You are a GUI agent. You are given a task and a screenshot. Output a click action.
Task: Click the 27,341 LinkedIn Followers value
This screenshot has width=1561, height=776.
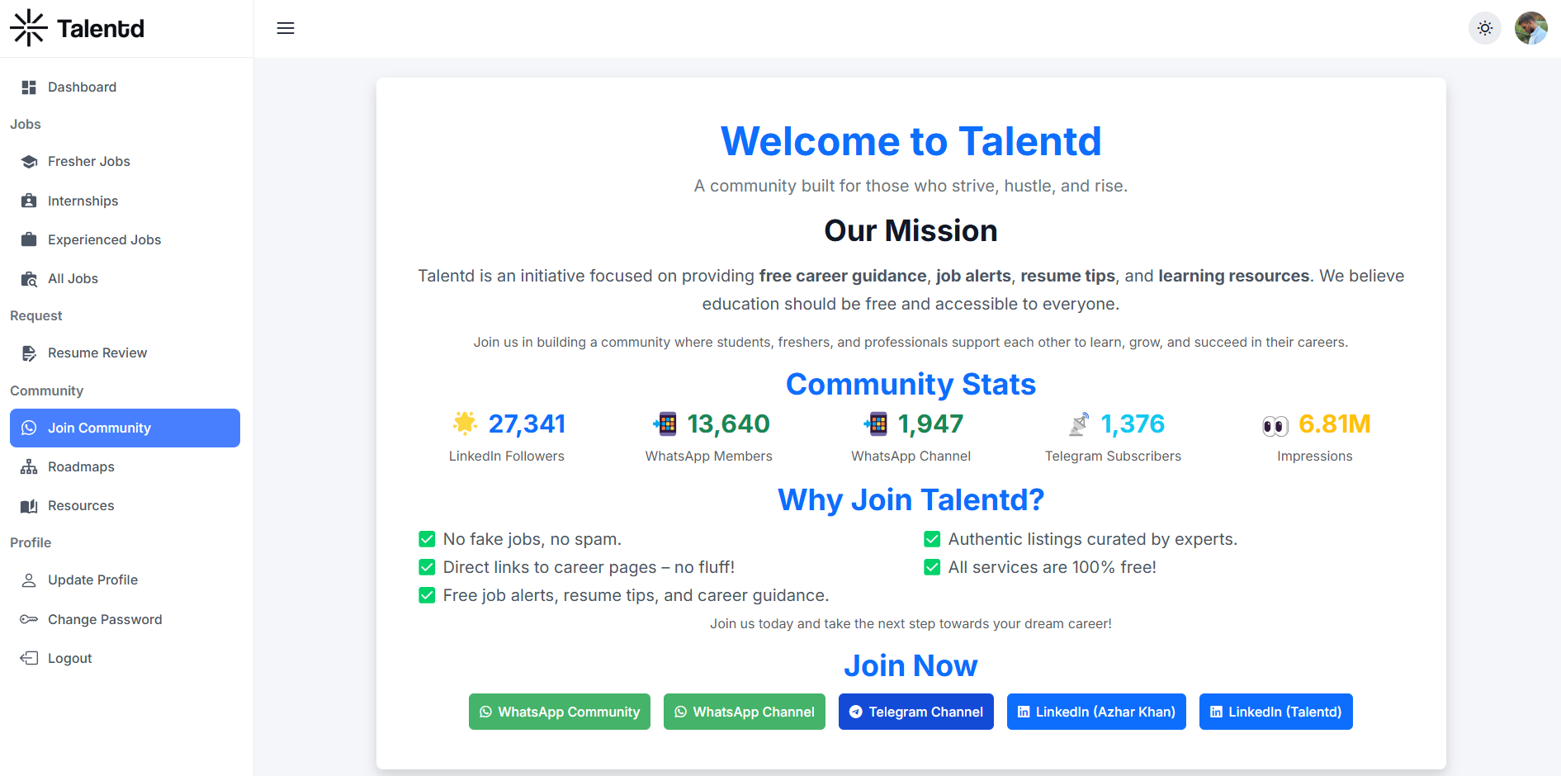tap(527, 423)
